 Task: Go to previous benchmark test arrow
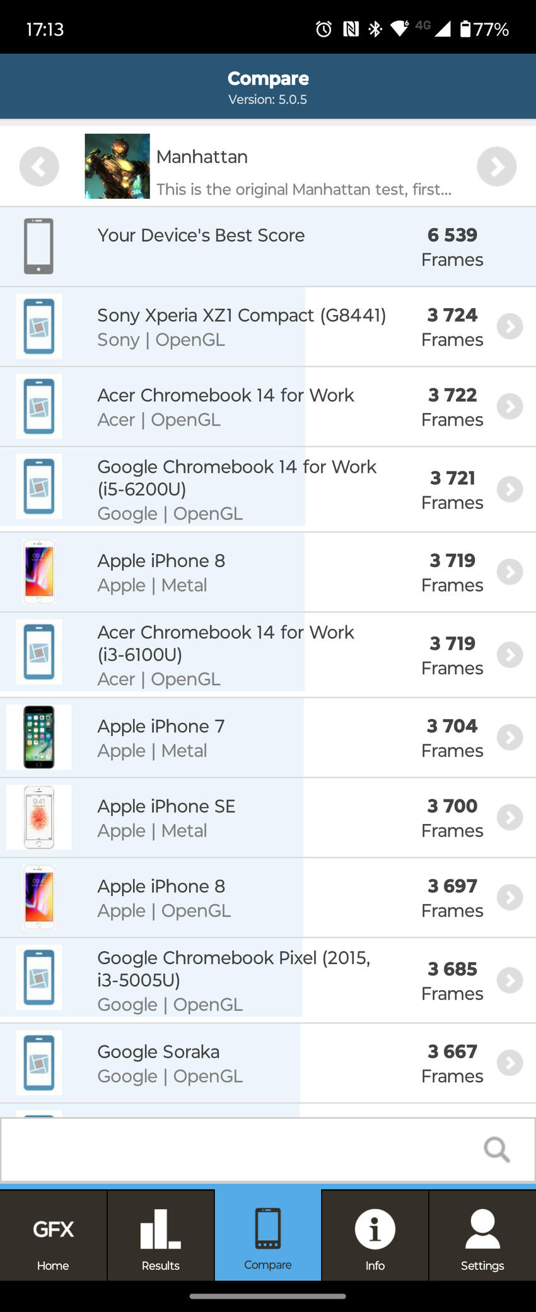[39, 167]
